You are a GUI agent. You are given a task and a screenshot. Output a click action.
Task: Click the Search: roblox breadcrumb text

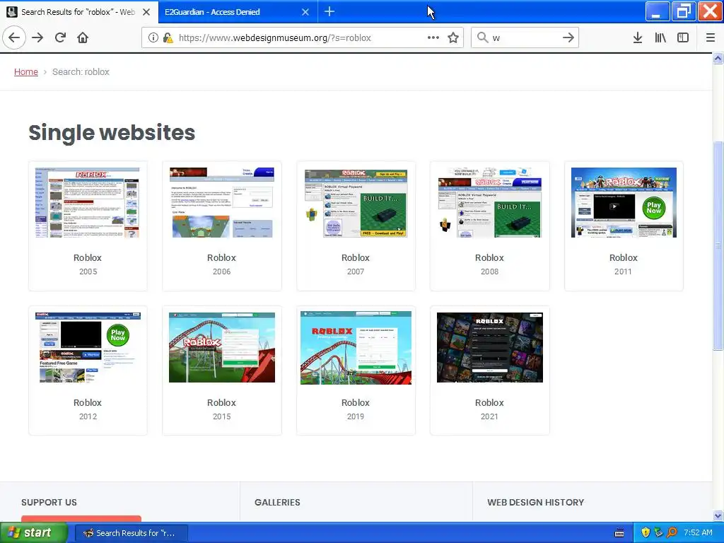click(81, 71)
